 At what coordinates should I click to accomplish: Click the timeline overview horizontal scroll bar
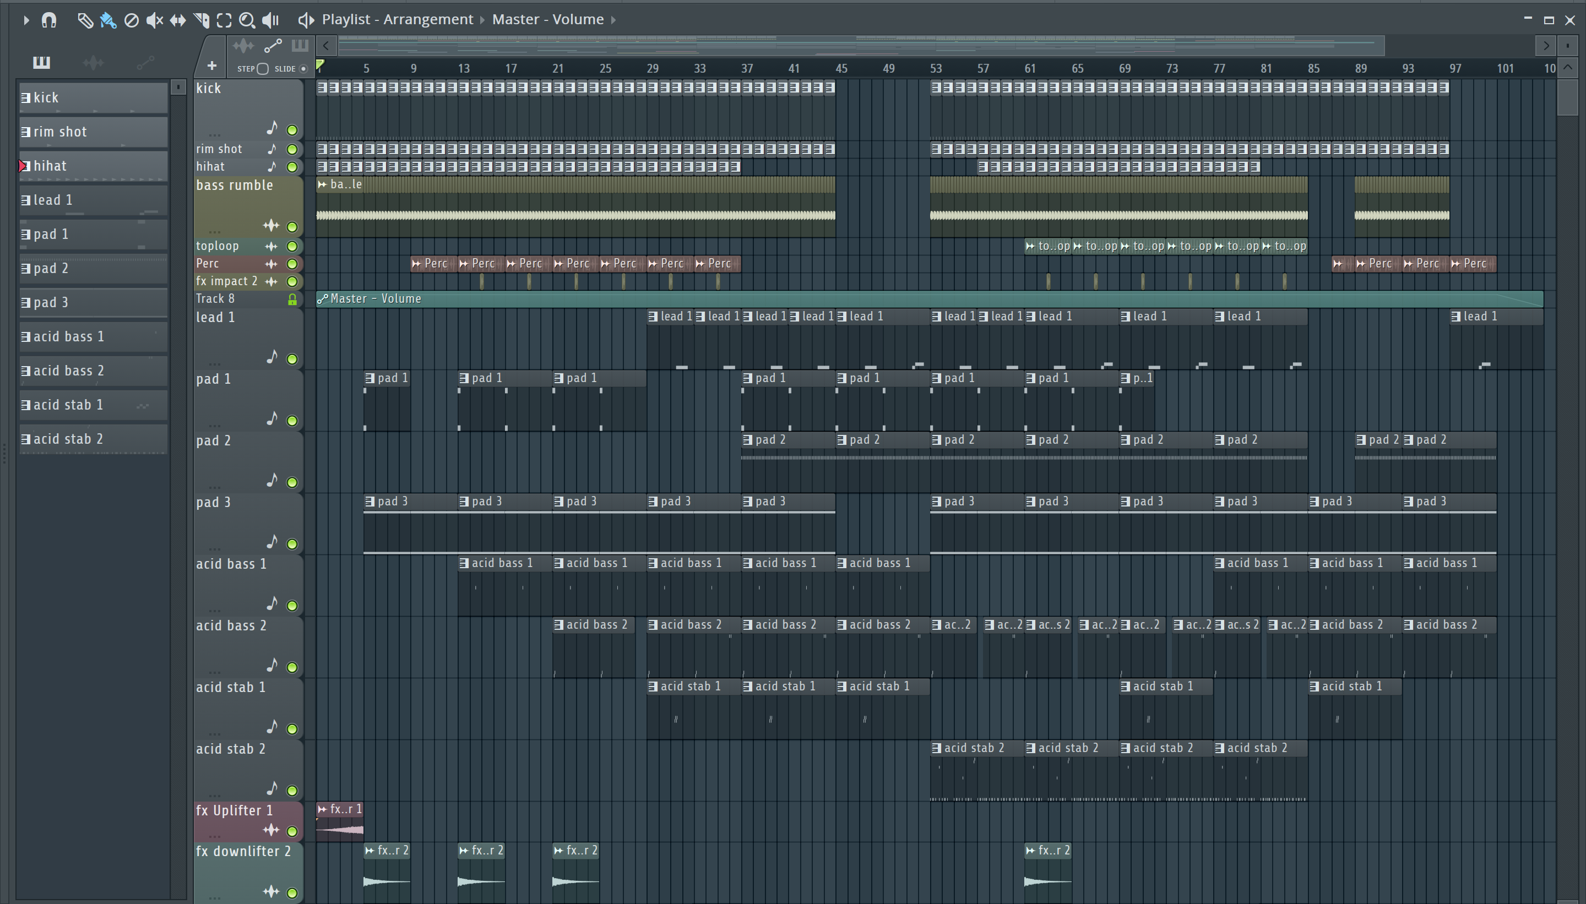point(860,45)
